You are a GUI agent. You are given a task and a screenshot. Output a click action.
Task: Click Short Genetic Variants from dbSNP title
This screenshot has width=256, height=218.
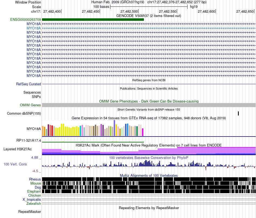(149, 110)
